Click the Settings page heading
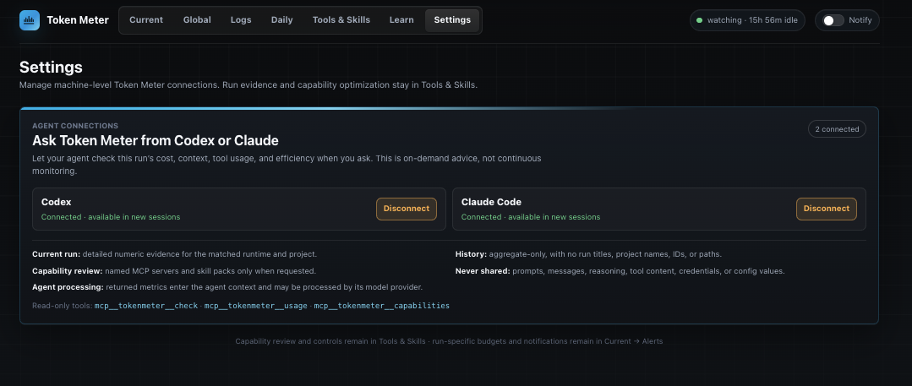The image size is (912, 386). click(x=52, y=68)
